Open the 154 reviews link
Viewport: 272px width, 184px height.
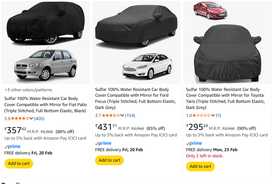(x=130, y=115)
